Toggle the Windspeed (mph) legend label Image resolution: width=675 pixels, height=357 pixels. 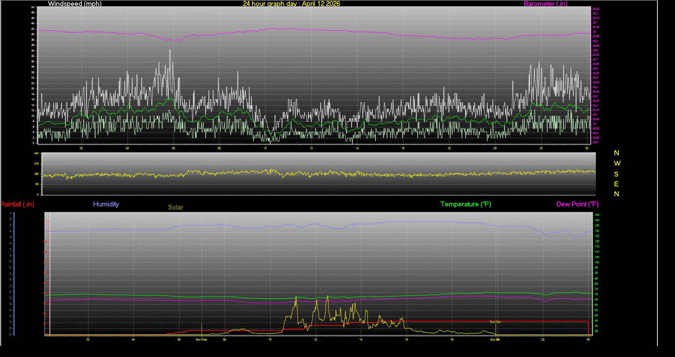click(x=75, y=4)
